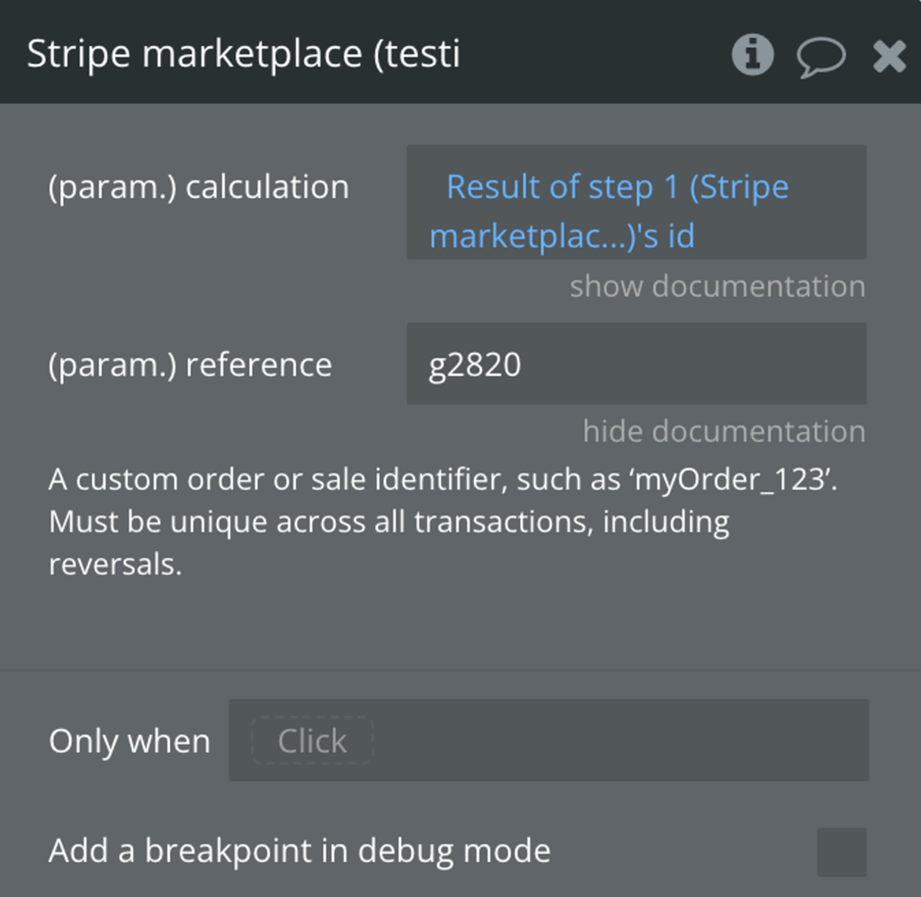The image size is (921, 897).
Task: Close the Stripe marketplace property panel
Action: point(889,57)
